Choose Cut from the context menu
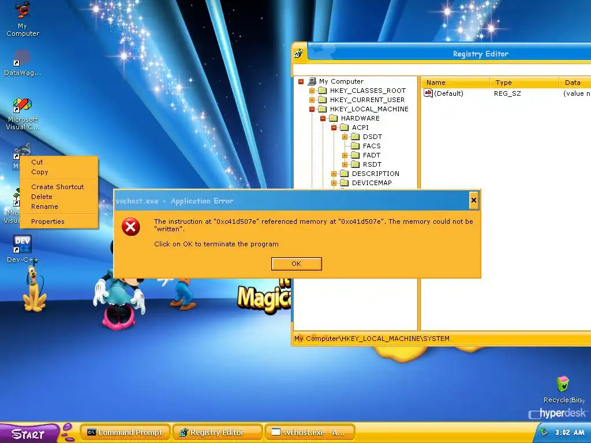 (x=59, y=162)
